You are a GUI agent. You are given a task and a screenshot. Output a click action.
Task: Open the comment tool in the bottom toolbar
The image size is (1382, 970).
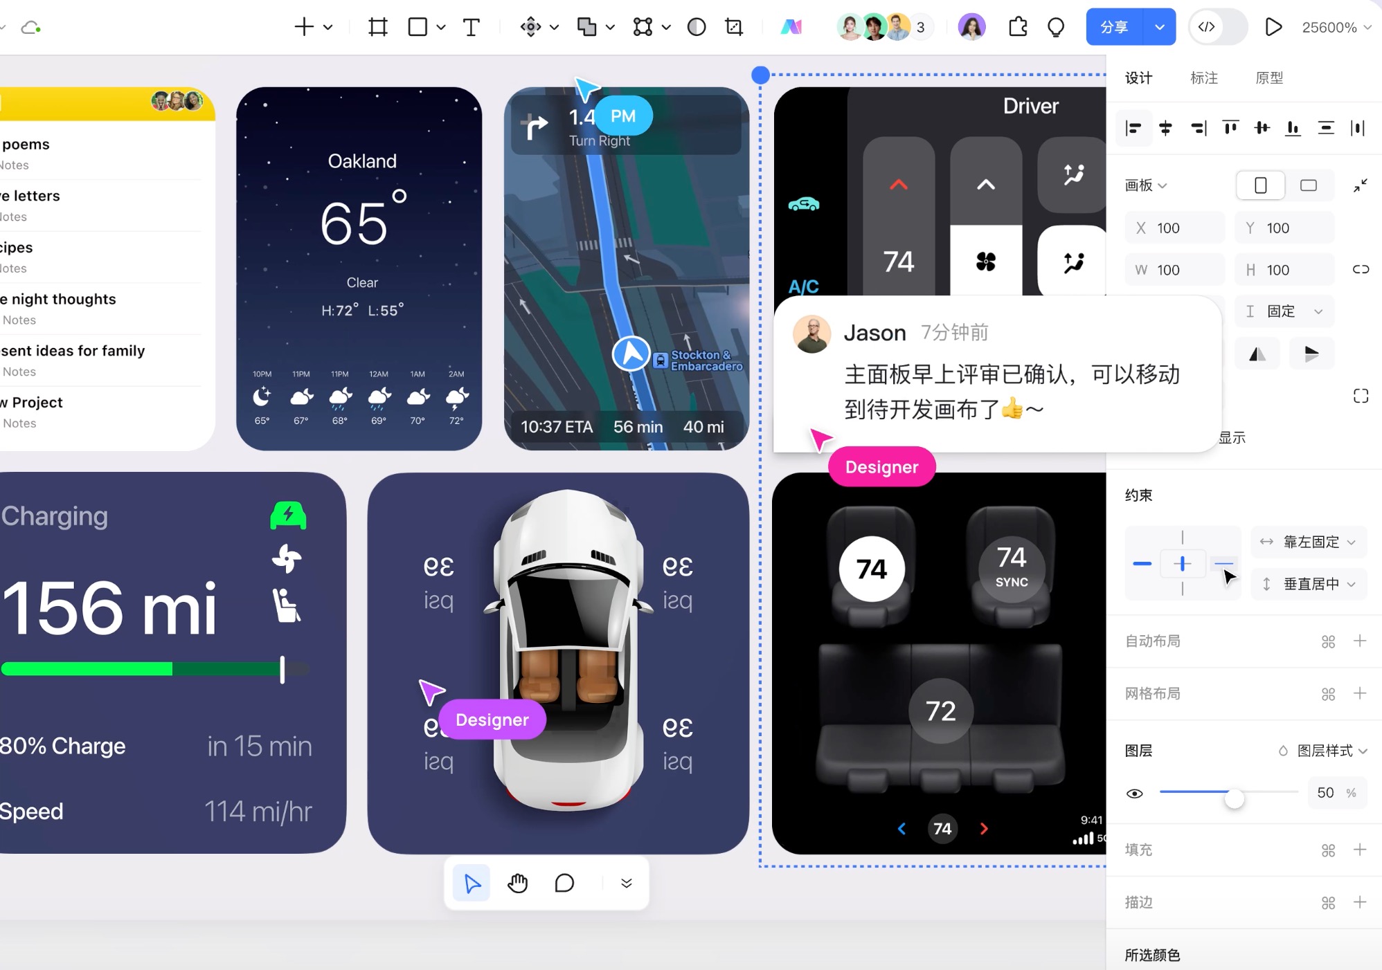pyautogui.click(x=564, y=883)
